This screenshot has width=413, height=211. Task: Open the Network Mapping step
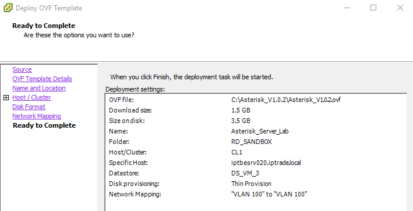coord(37,116)
